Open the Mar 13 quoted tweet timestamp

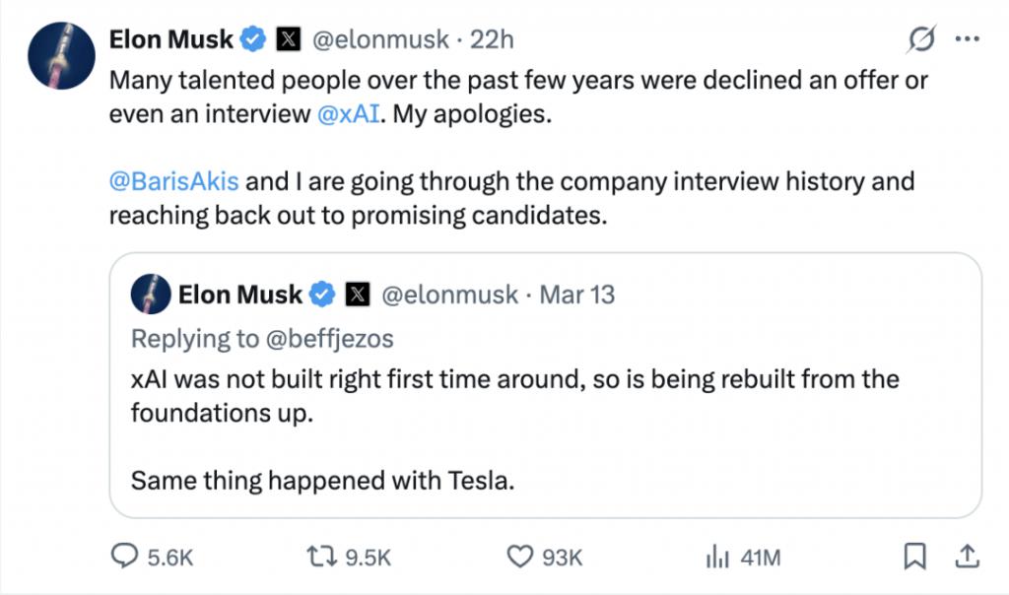tap(576, 295)
